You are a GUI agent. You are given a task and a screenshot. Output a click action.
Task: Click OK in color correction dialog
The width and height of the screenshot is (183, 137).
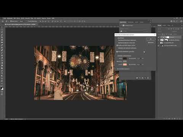pyautogui.click(x=151, y=39)
